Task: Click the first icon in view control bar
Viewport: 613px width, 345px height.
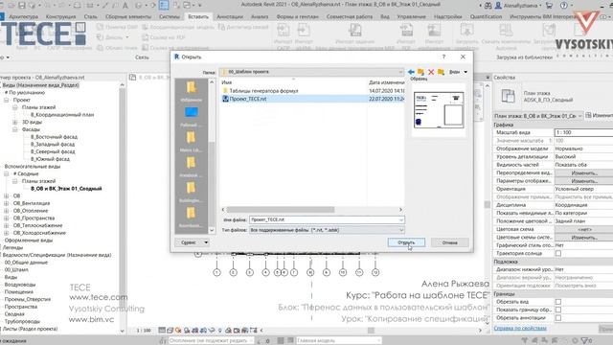Action: pyautogui.click(x=162, y=331)
